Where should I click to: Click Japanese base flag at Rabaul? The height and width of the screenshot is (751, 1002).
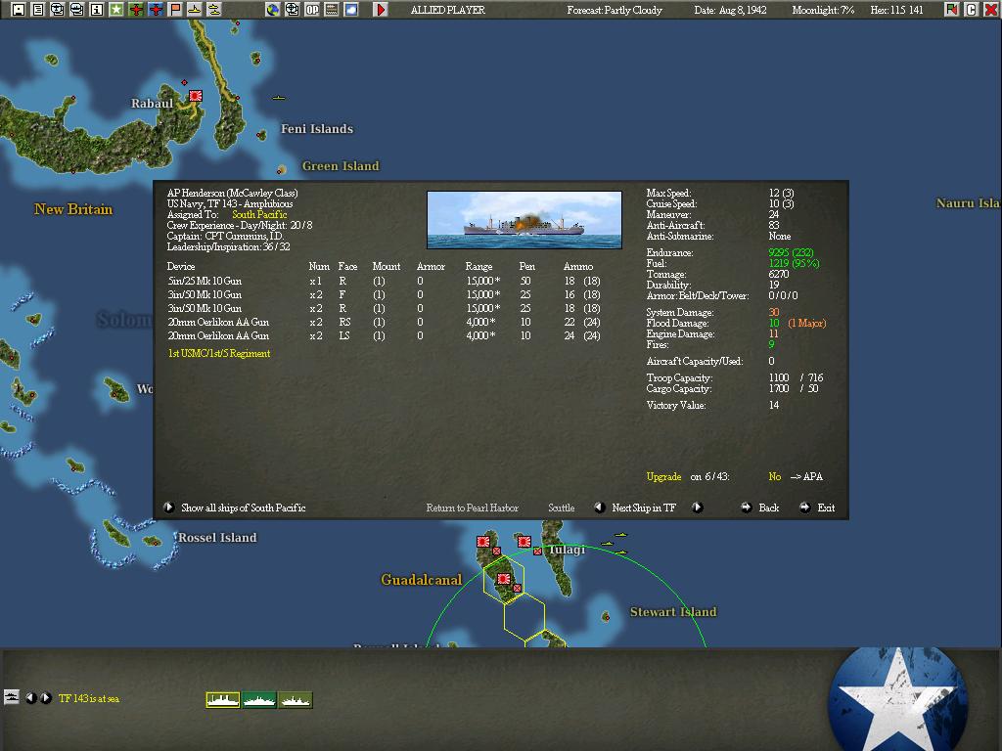tap(196, 96)
